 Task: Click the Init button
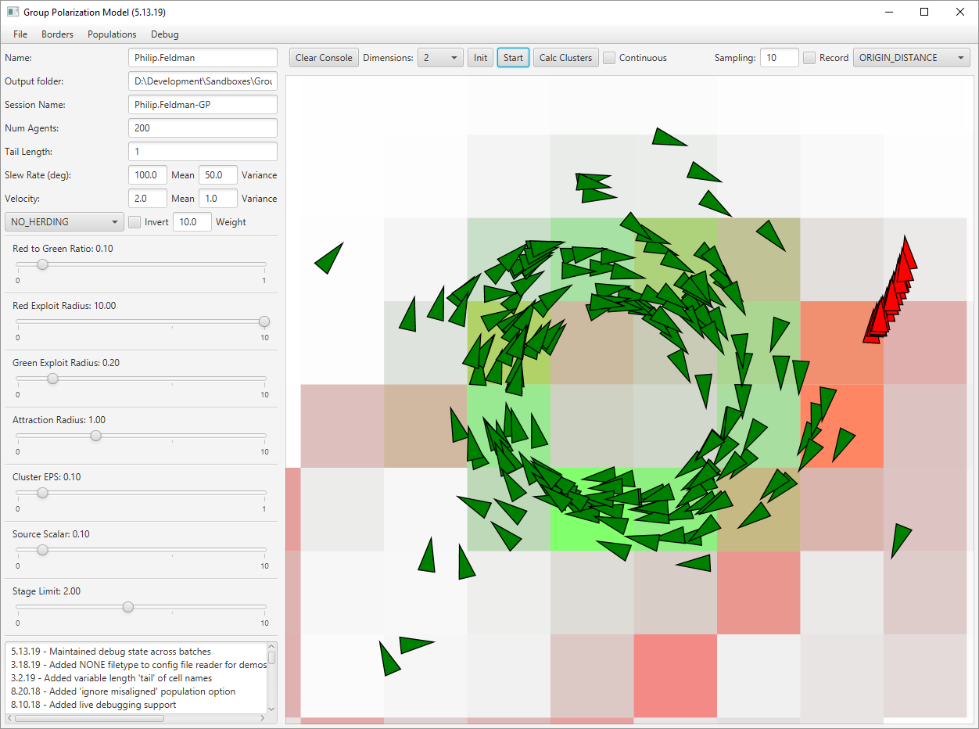(480, 58)
